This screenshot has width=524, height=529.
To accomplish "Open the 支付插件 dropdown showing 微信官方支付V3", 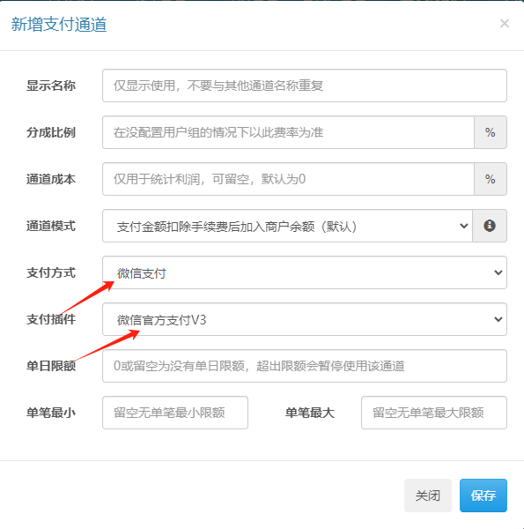I will (x=305, y=319).
